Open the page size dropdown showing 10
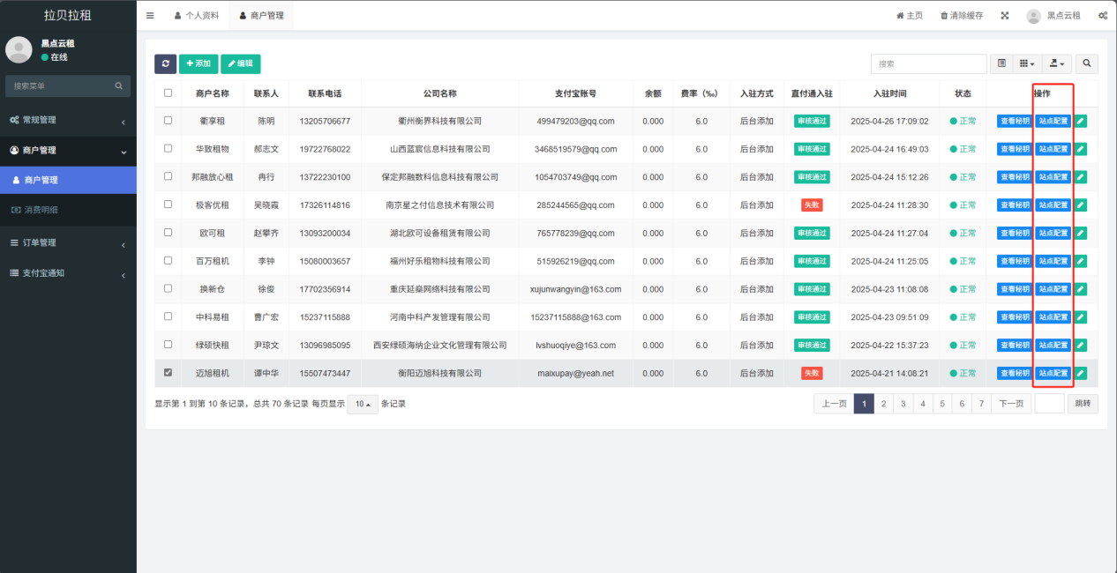This screenshot has height=573, width=1117. (x=363, y=404)
